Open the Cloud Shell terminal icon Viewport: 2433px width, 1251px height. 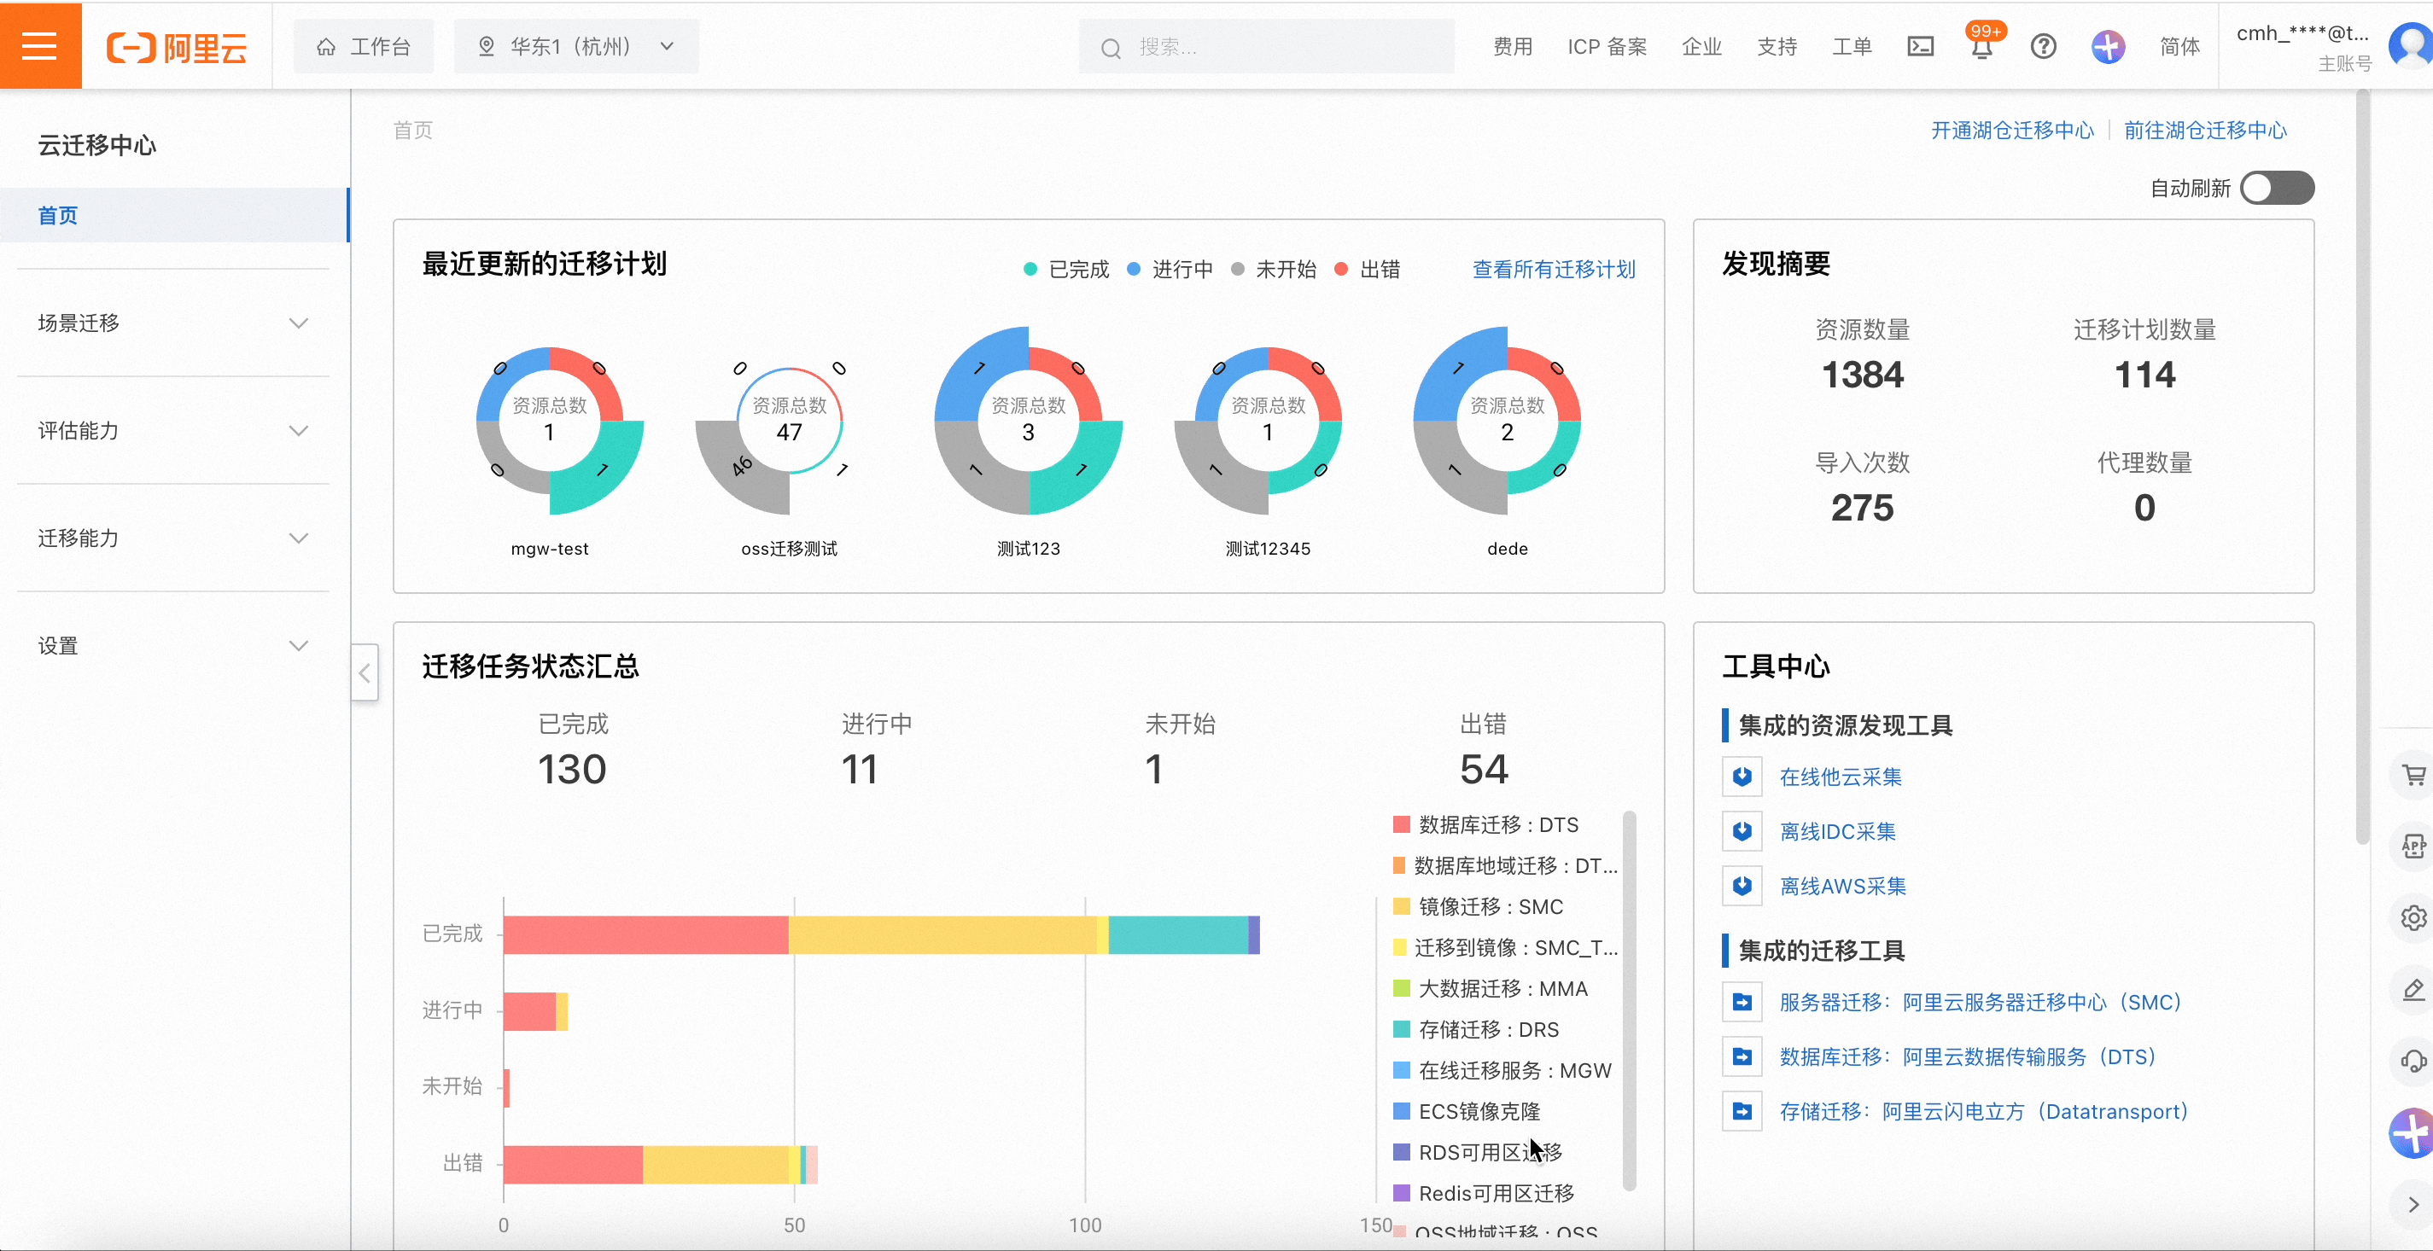point(1920,46)
